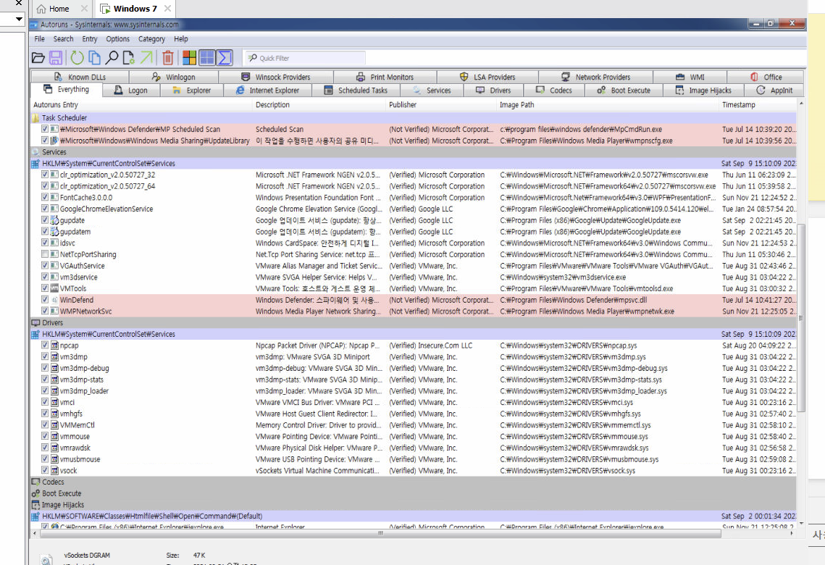The image size is (825, 565).
Task: Uncheck the clr_optimization_v2.0.50727_32 checkbox
Action: point(45,175)
